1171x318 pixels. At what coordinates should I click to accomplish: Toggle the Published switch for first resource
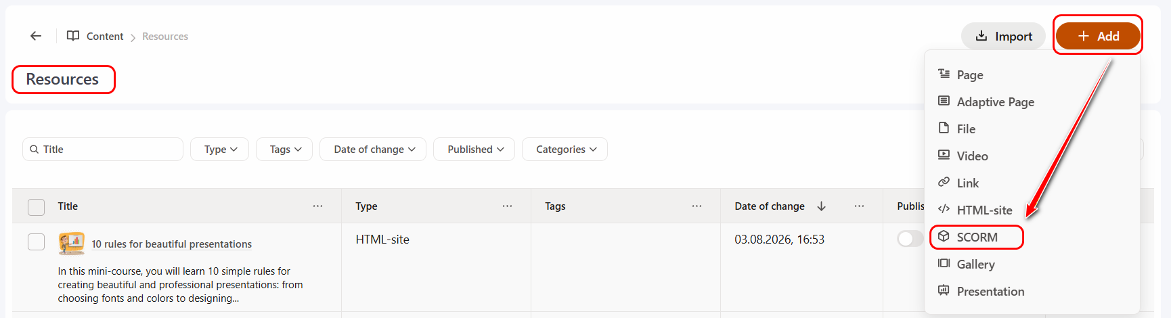coord(910,239)
